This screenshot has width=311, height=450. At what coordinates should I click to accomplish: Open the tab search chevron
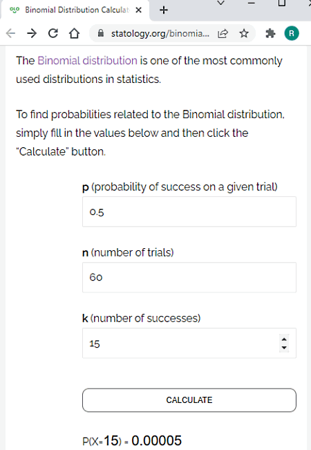[220, 3]
